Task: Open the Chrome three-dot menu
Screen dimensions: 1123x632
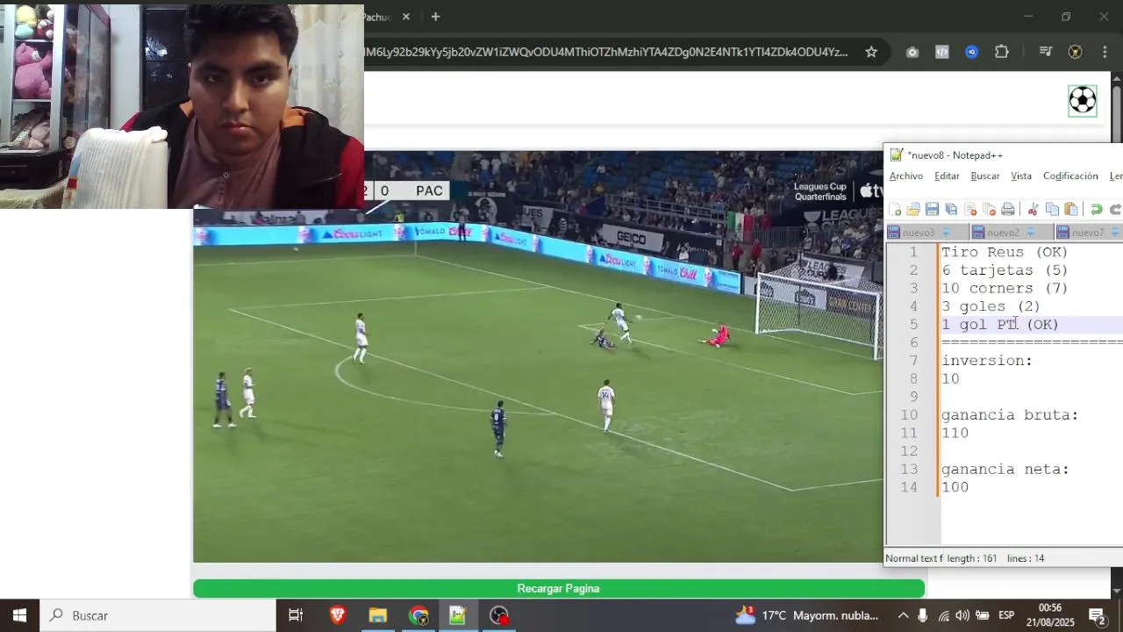Action: (1104, 52)
